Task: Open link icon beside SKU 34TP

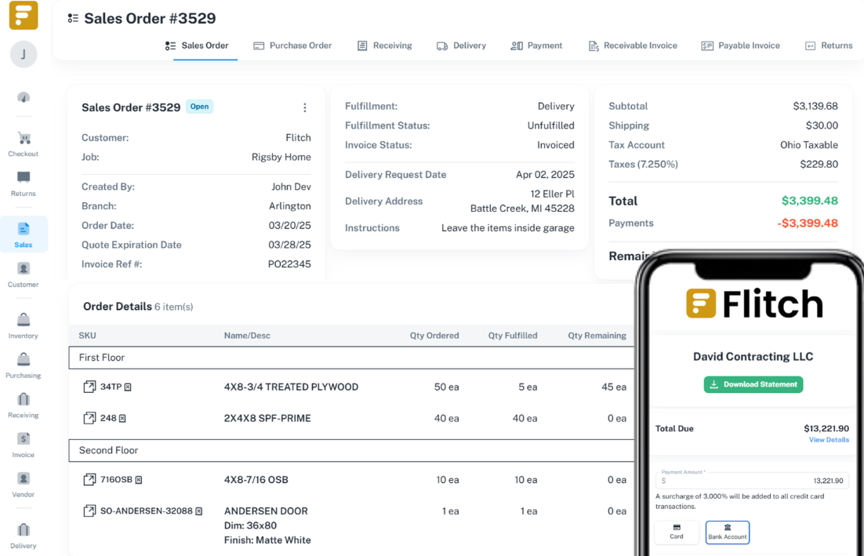Action: [89, 387]
